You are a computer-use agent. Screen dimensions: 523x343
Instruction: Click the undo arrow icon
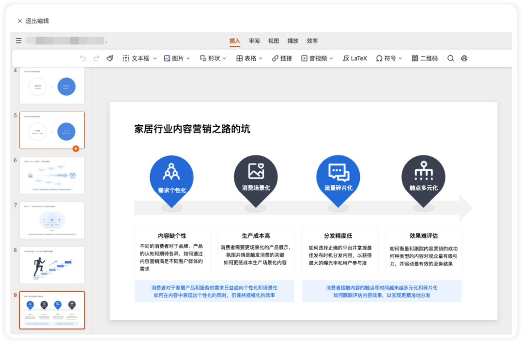(x=83, y=59)
